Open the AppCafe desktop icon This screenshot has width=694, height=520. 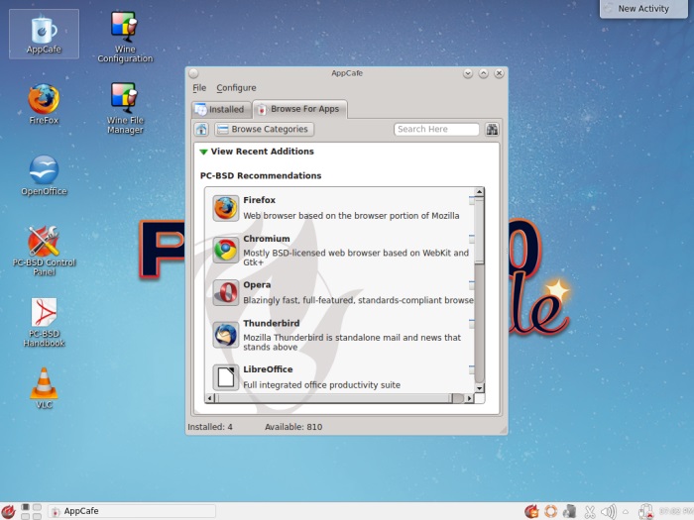pyautogui.click(x=44, y=34)
